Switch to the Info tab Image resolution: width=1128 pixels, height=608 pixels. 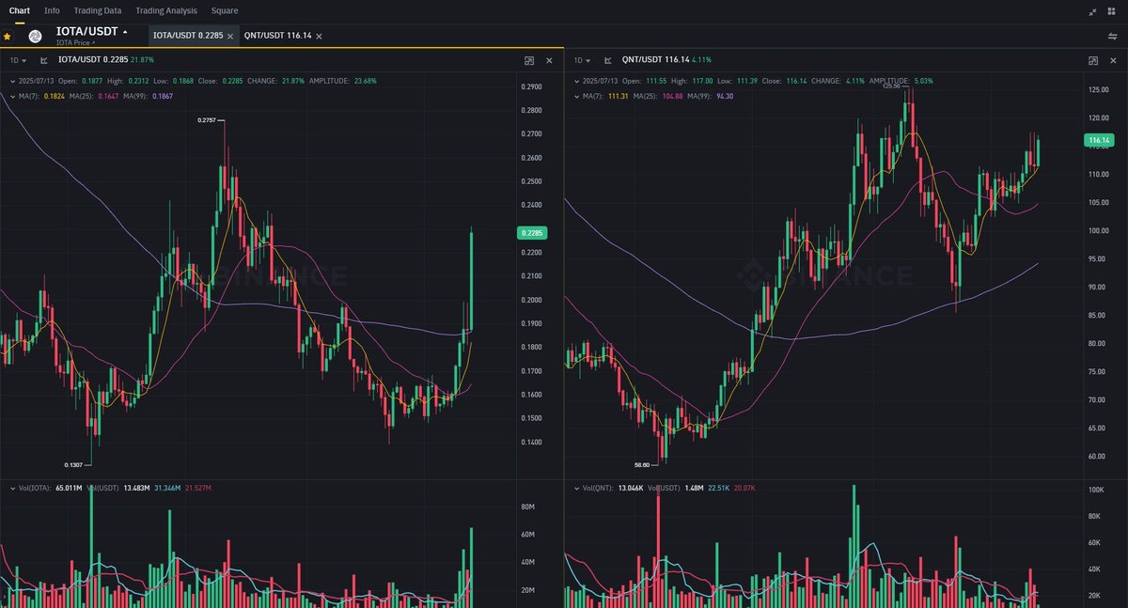52,10
